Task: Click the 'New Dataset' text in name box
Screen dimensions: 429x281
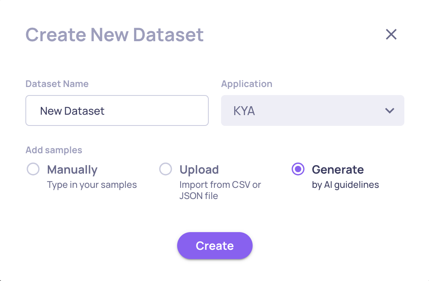Action: pyautogui.click(x=72, y=111)
